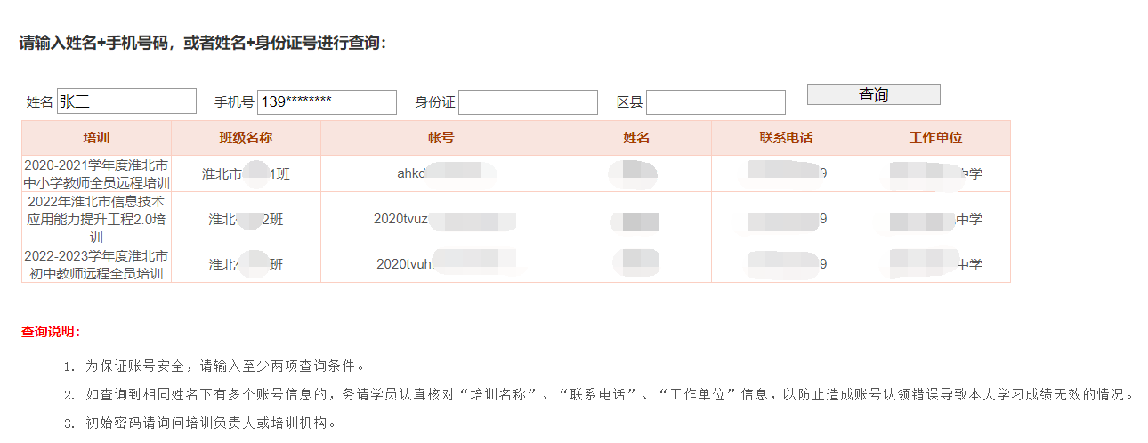Click the account cell starting with ahkd
1148x443 pixels.
tap(441, 173)
